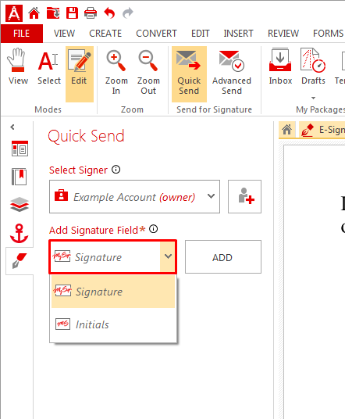Open Advanced Send for signature
Viewport: 345px width, 419px height.
click(232, 73)
